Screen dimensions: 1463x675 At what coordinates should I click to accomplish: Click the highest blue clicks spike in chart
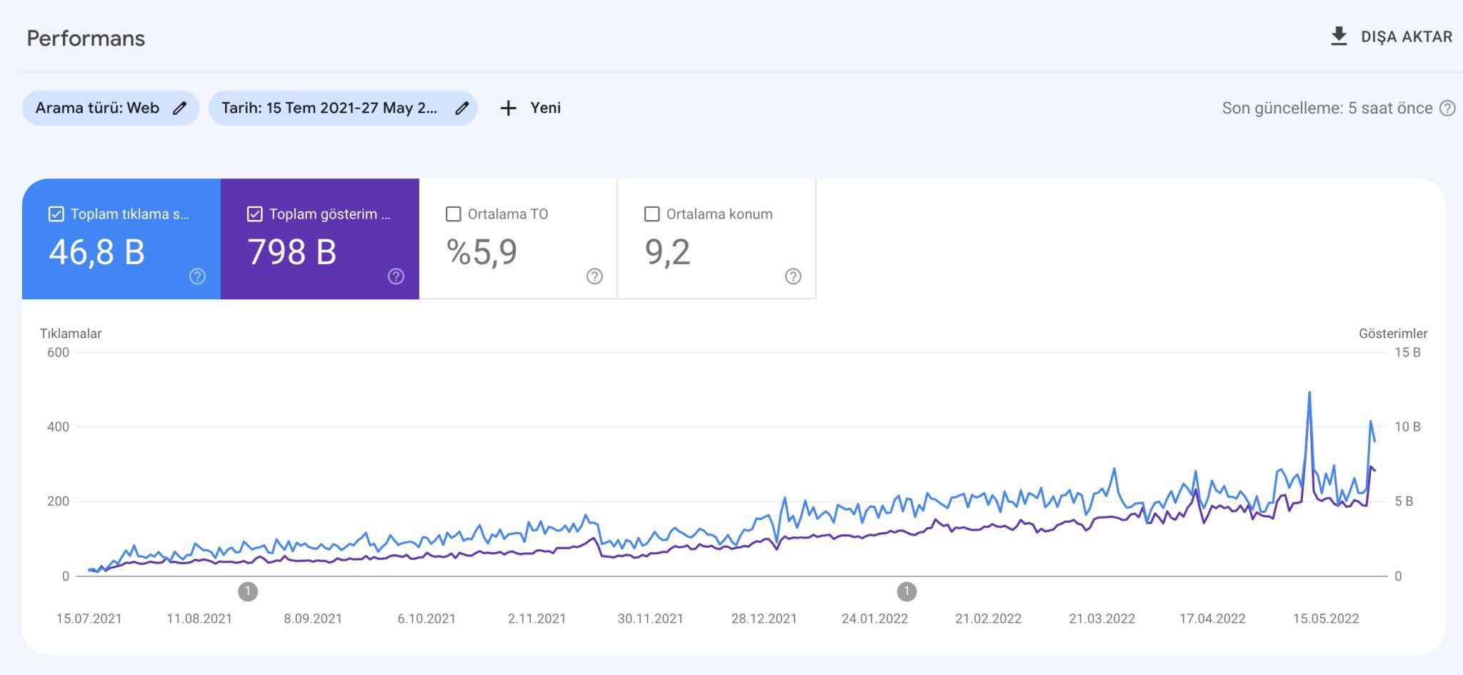1309,392
